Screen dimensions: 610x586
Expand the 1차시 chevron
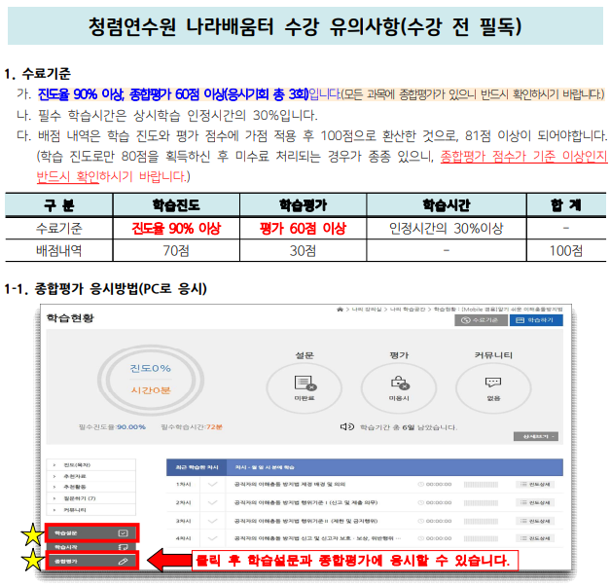tap(212, 484)
